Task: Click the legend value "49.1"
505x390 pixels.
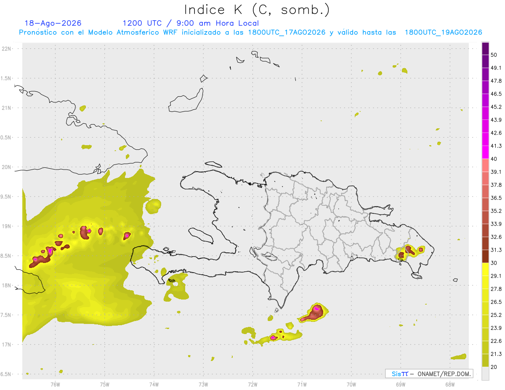Action: [x=496, y=68]
